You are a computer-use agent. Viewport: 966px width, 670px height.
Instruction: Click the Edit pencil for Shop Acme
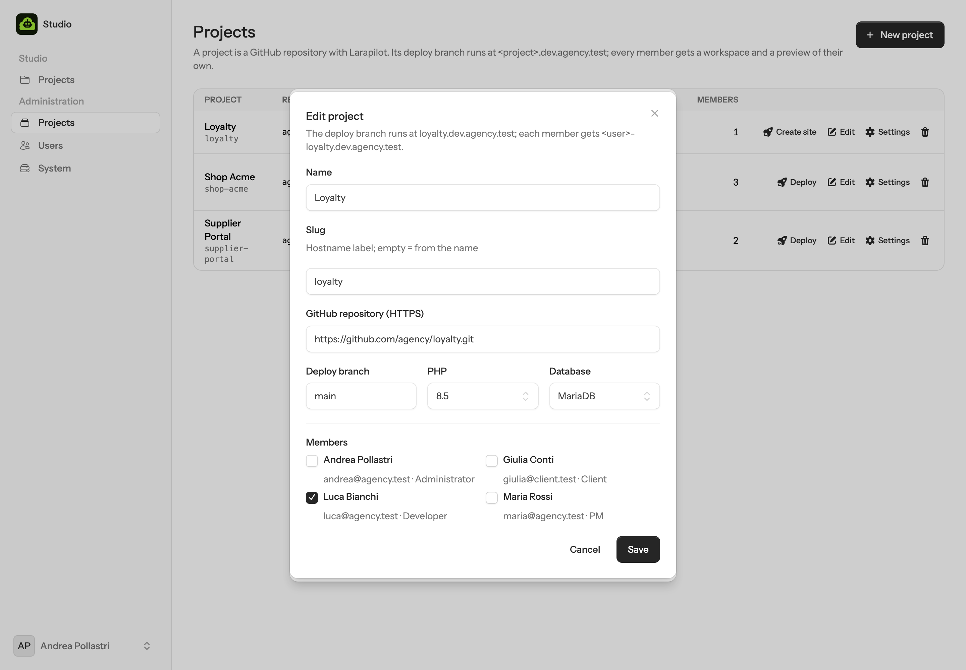831,182
